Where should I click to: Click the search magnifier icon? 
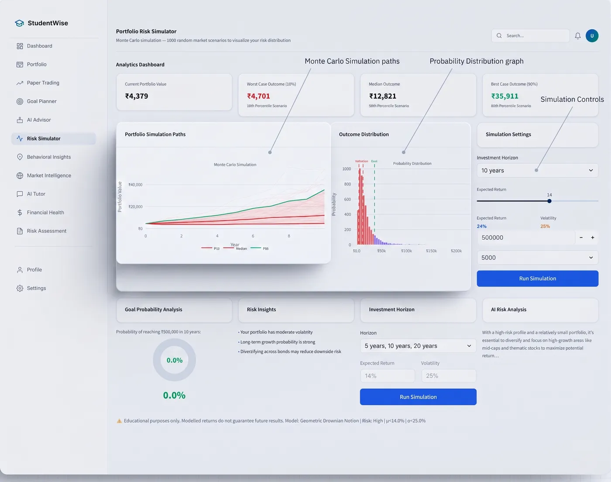(x=499, y=36)
